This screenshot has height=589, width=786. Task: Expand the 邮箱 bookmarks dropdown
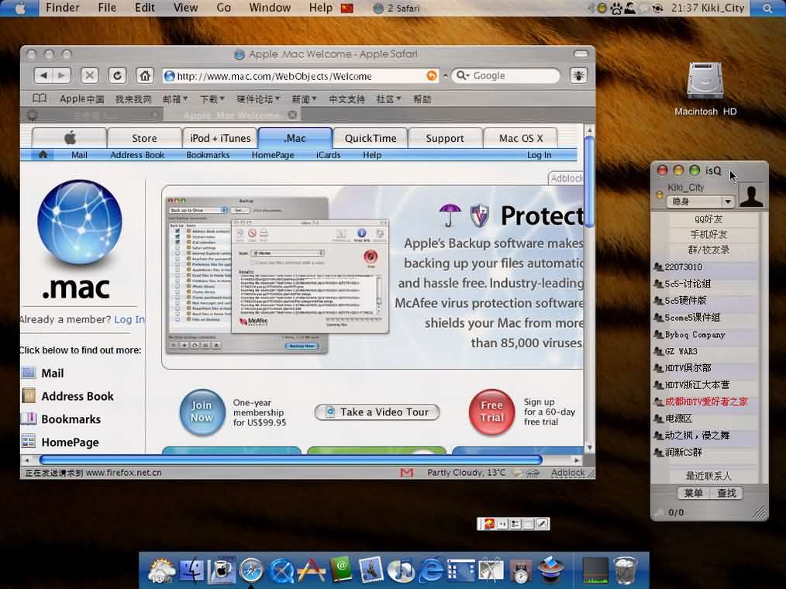click(x=174, y=98)
